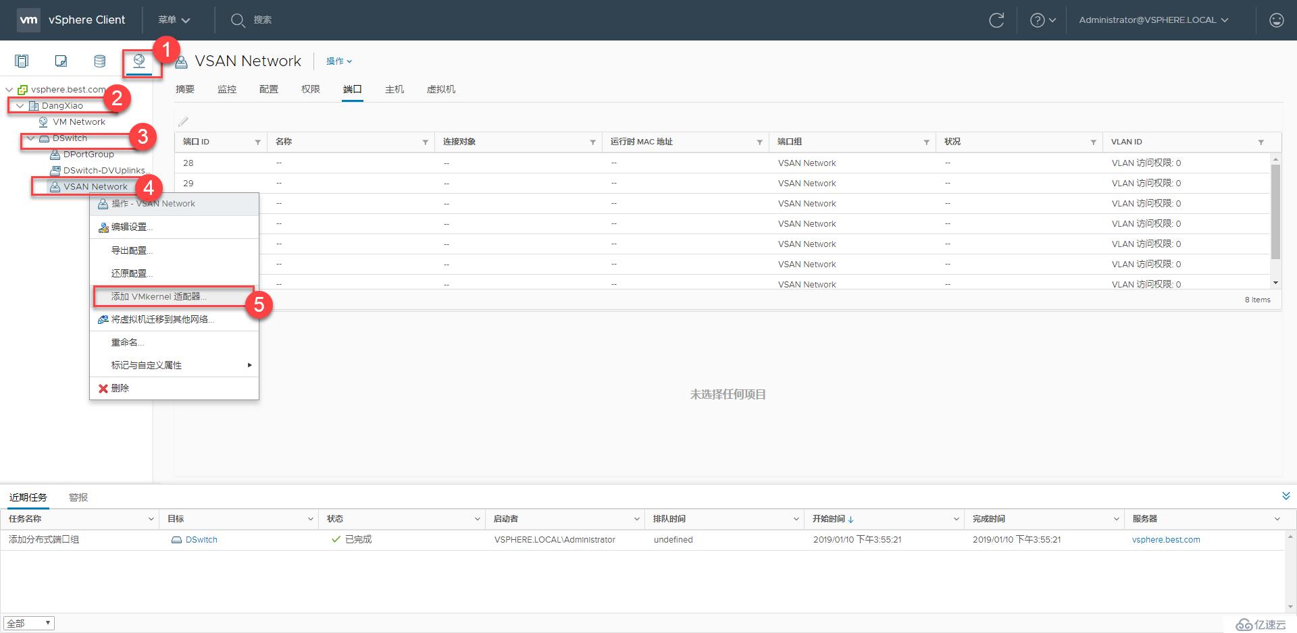Select port row with ID 29
Screen dimensions: 1297x633
click(723, 184)
